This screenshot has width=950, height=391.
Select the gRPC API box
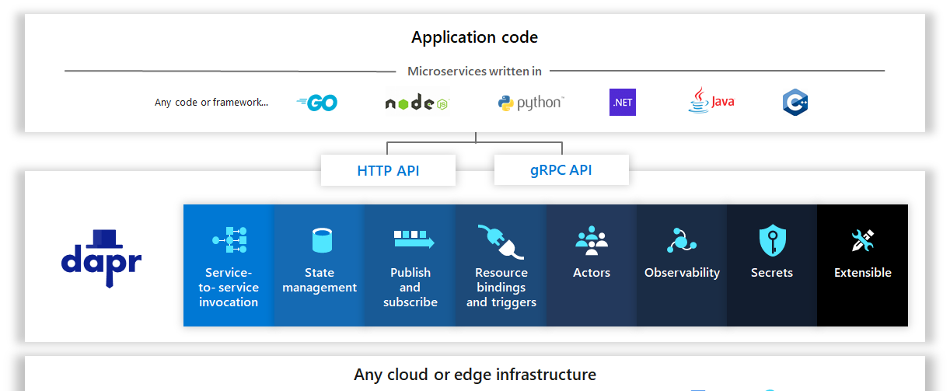click(561, 170)
